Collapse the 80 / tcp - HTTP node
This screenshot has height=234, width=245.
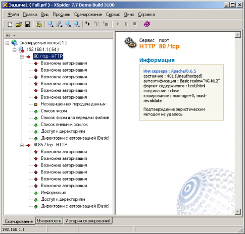[x=22, y=56]
